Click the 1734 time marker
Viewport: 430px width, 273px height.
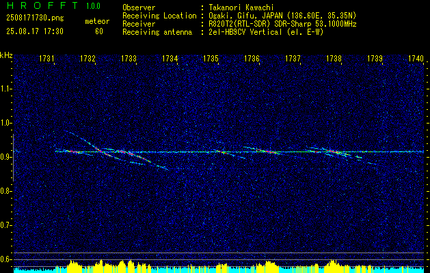[170, 59]
